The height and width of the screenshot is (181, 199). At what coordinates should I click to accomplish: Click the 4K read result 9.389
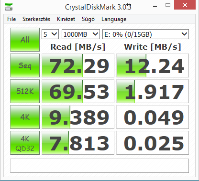click(x=78, y=117)
